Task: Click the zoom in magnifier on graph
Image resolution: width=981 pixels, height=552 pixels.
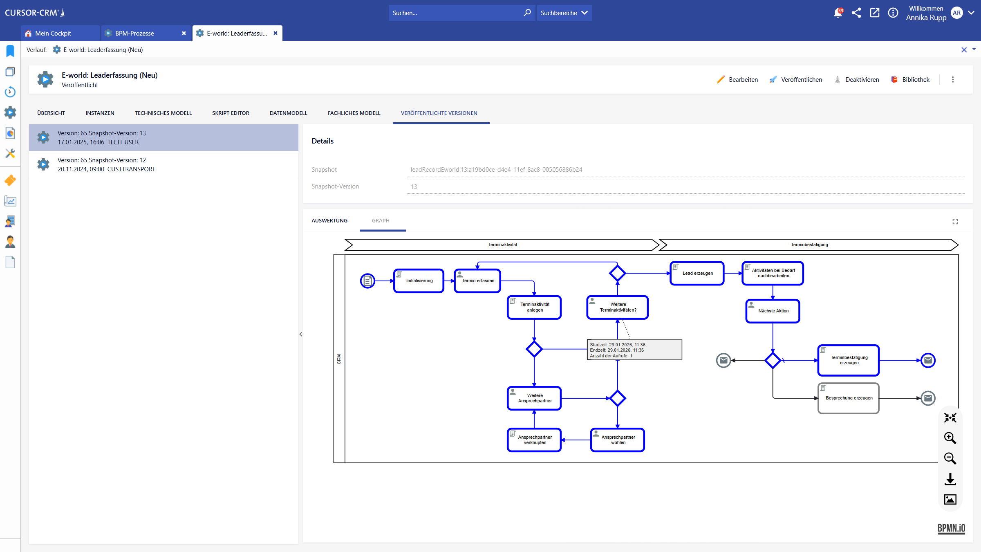Action: click(x=950, y=438)
